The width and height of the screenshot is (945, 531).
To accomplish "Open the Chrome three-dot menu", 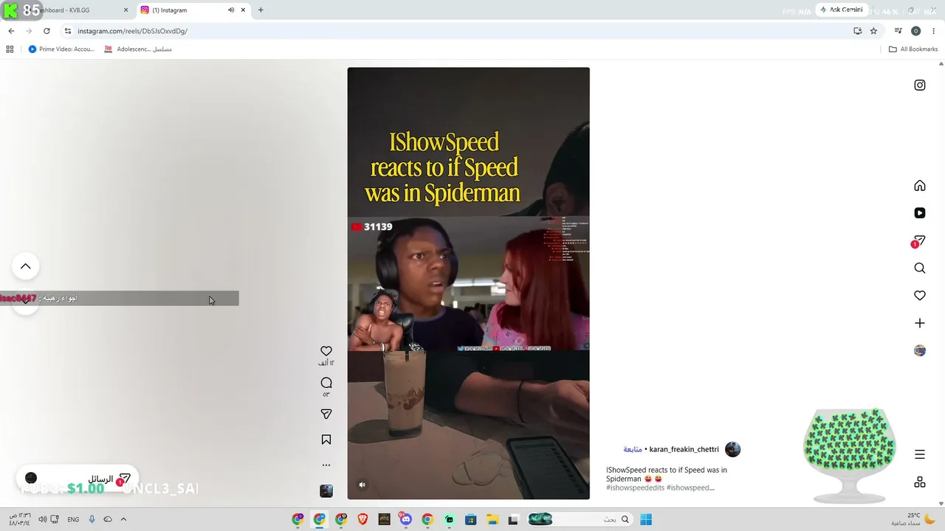I will pyautogui.click(x=933, y=31).
